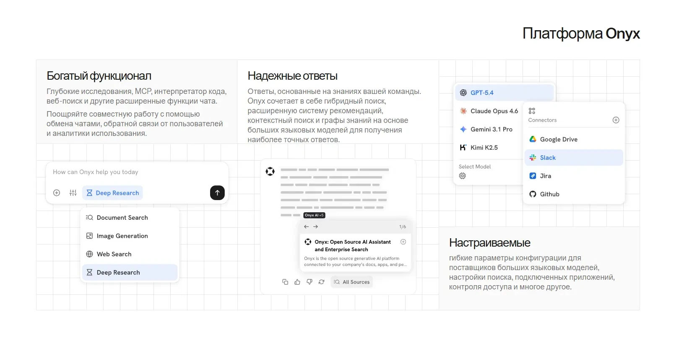Go to previous source with left arrow
Image resolution: width=692 pixels, height=346 pixels.
pos(307,226)
